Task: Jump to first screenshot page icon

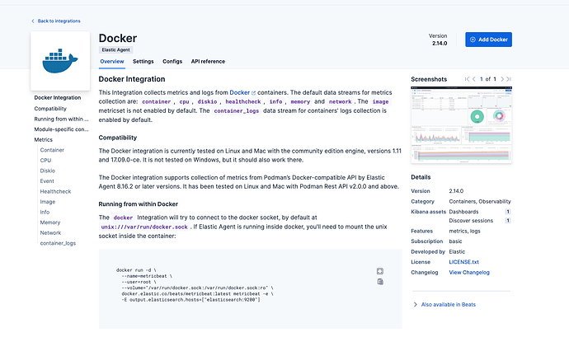Action: coord(467,79)
